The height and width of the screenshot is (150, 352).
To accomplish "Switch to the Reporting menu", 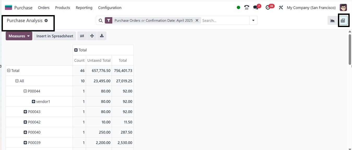I will (84, 8).
